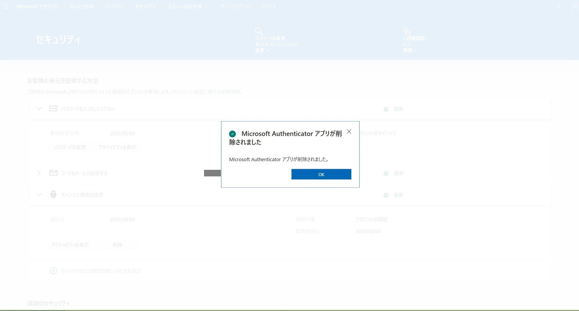Open the account profile icon

(574, 7)
